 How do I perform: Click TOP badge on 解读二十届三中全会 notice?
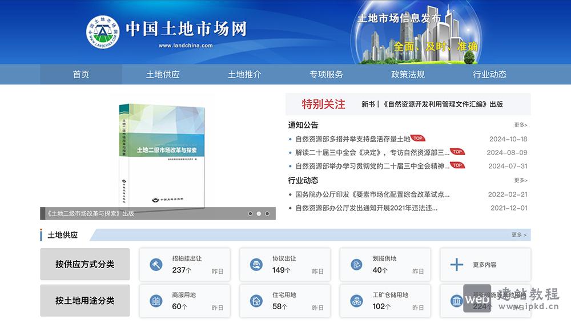pos(457,152)
